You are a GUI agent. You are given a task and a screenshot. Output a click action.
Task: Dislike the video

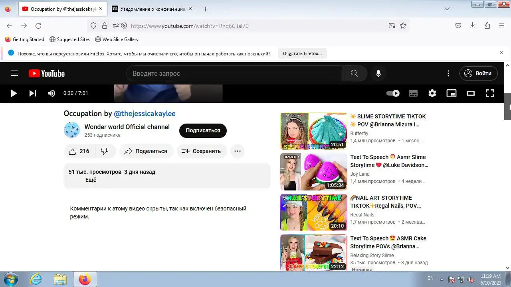105,151
